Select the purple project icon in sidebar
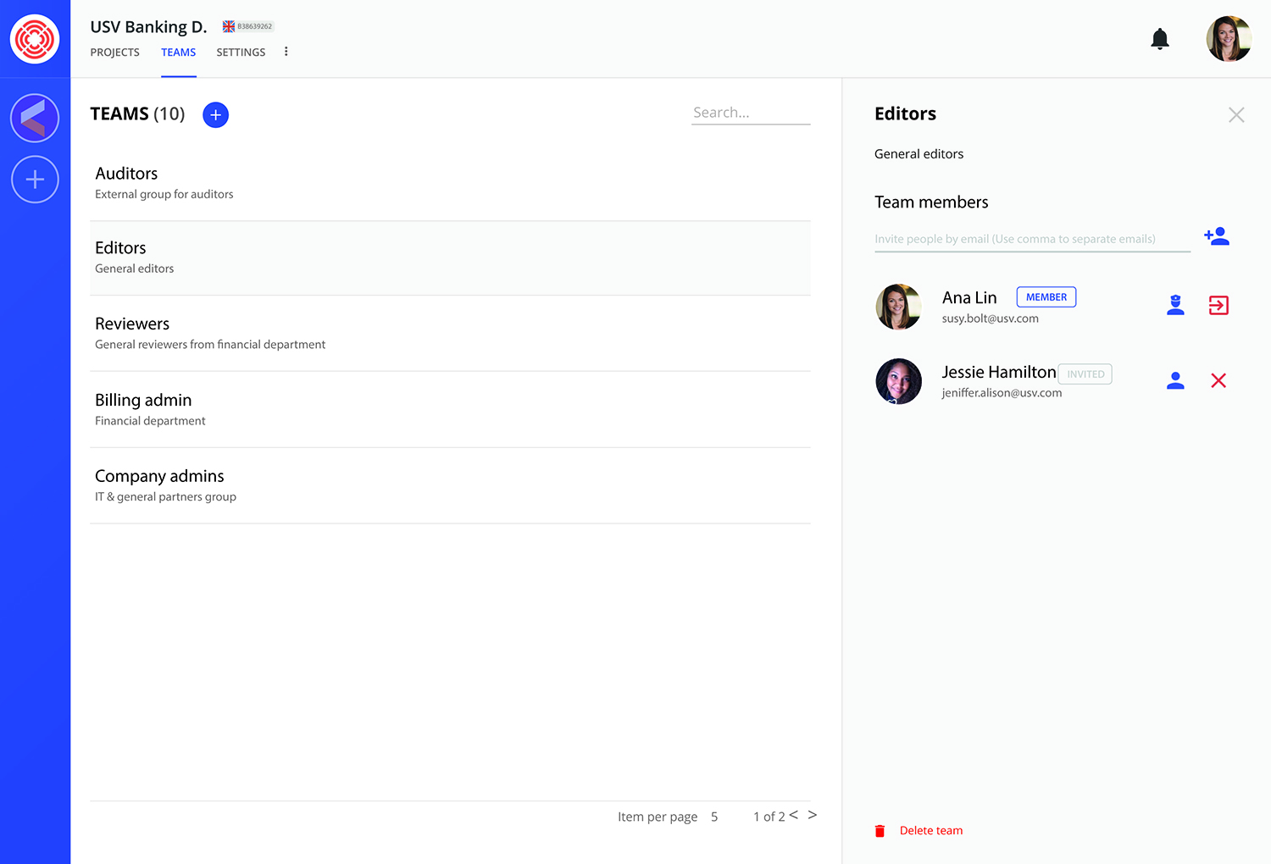 35,118
